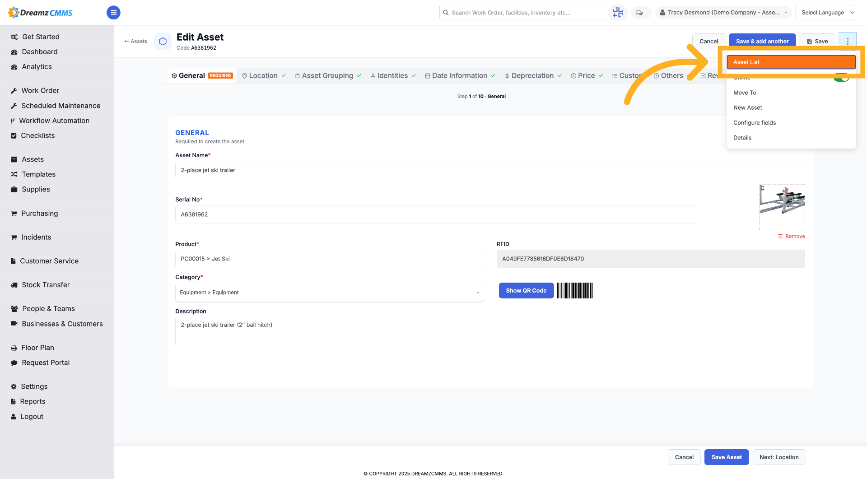Click the Reports document icon

click(x=13, y=401)
